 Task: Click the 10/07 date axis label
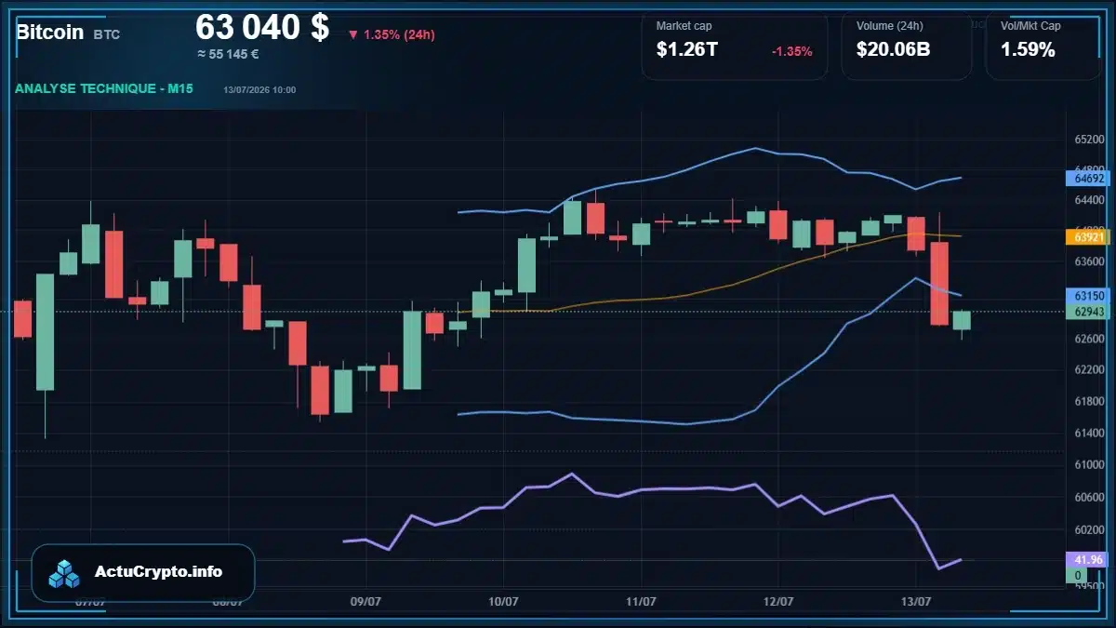(x=503, y=602)
